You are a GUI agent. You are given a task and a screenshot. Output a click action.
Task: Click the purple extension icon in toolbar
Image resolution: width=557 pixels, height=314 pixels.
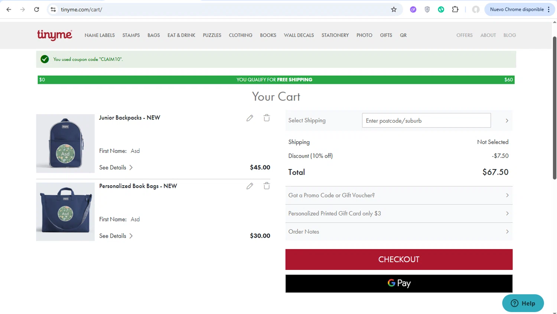pos(413,10)
